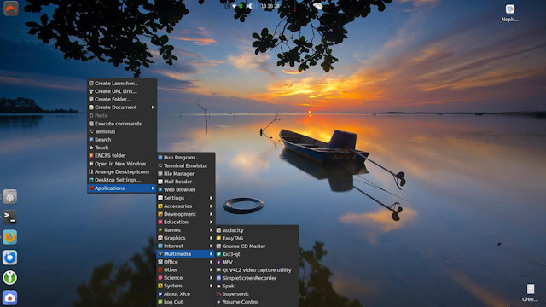Expand the Settings submenu arrow
Screen dimensions: 546x307
coord(211,198)
